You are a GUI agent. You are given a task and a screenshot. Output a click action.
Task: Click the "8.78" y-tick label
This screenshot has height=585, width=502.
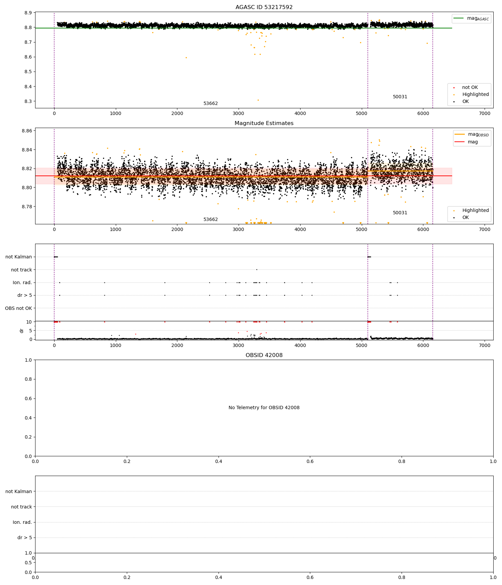(27, 206)
